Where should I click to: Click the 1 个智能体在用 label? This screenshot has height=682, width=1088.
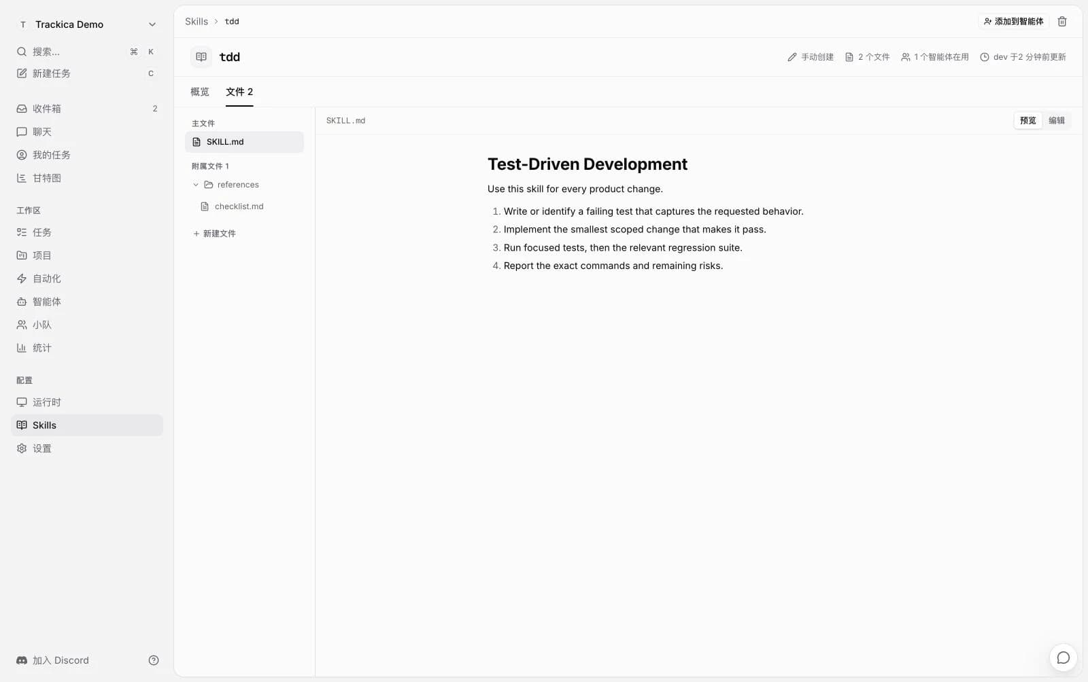[x=935, y=57]
